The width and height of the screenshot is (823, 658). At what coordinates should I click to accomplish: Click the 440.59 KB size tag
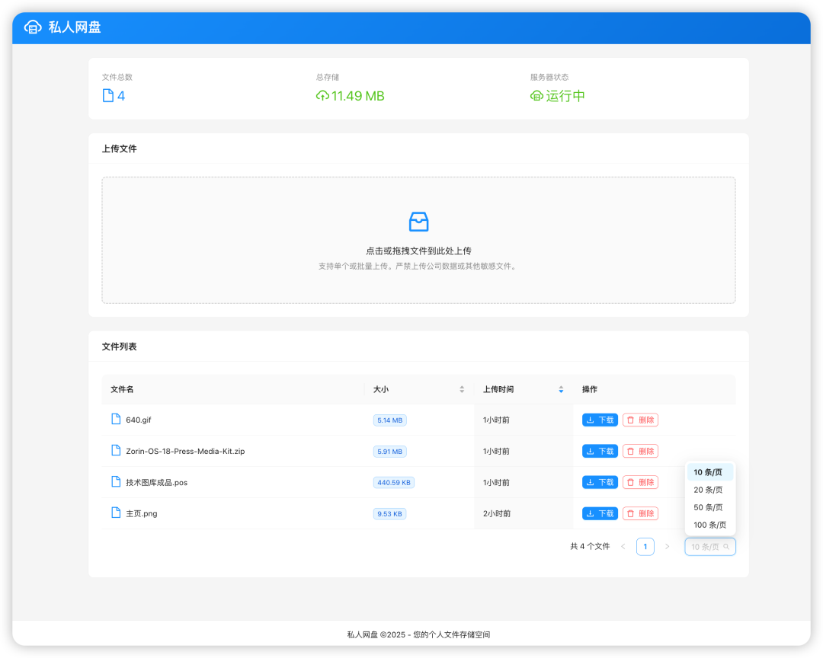click(x=394, y=483)
